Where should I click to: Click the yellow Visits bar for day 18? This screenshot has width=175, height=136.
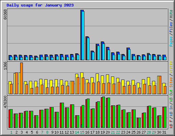click(x=97, y=84)
